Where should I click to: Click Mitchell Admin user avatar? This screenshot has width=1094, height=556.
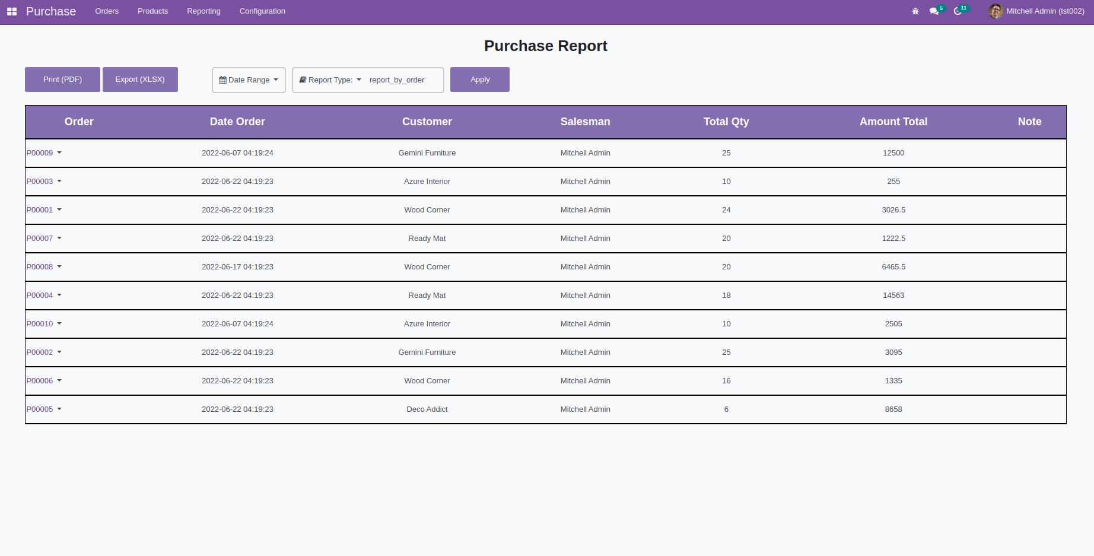coord(995,11)
